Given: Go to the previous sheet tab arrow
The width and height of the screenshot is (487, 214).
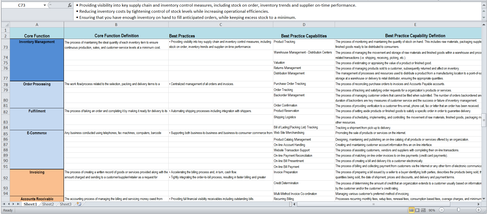Looking at the screenshot, I should [9, 204].
